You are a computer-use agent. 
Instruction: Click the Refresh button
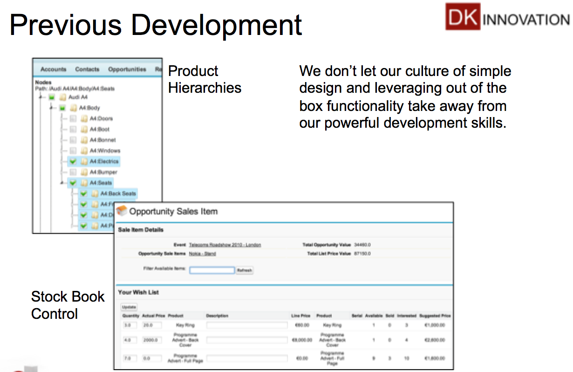(245, 270)
